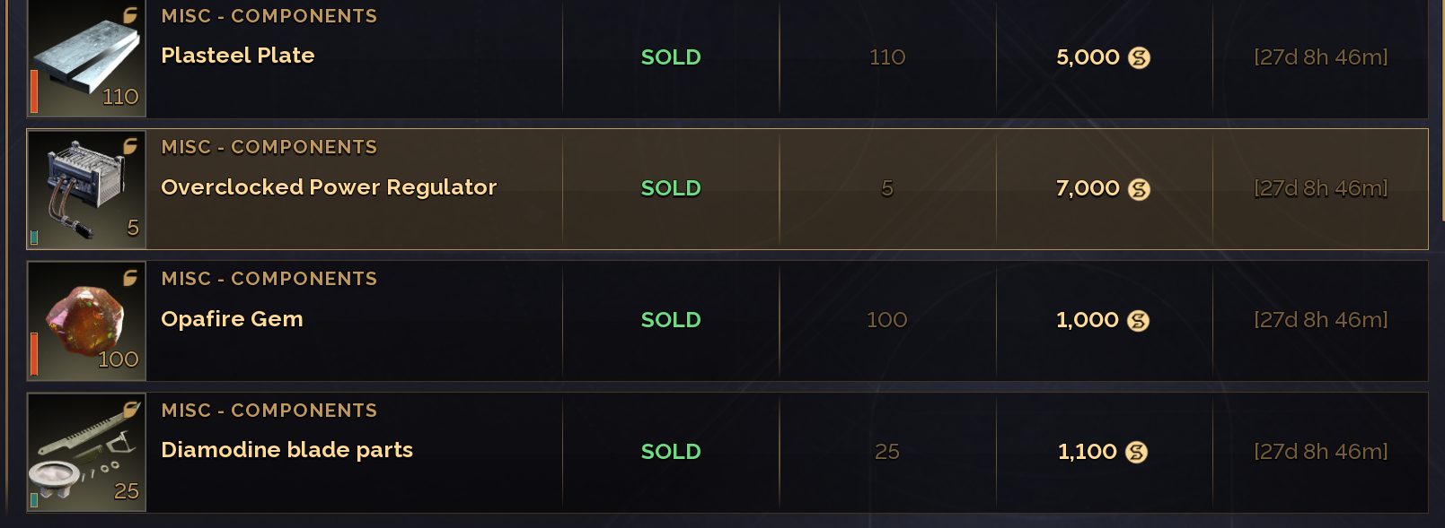Click the corner badge on Diamodine blade parts image
Screen dimensions: 1445x528
point(130,410)
